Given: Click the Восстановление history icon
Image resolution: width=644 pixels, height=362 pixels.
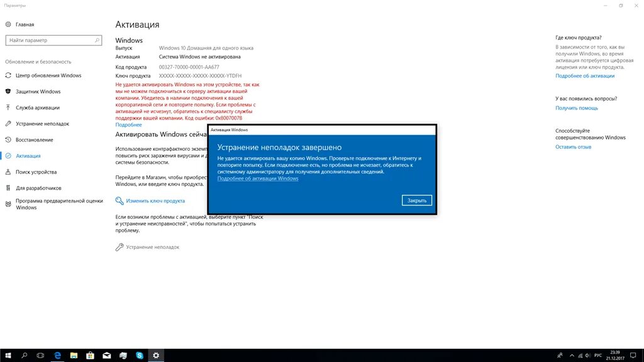Looking at the screenshot, I should (x=8, y=140).
